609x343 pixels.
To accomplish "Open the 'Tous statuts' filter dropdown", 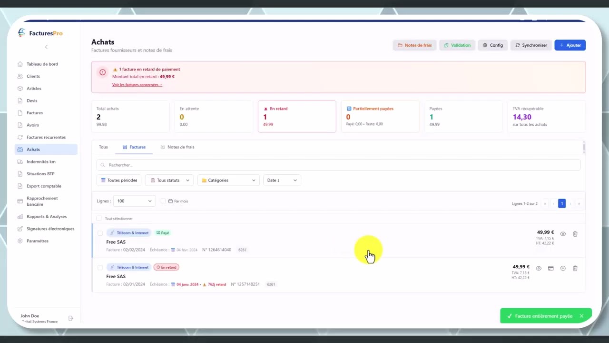I will pyautogui.click(x=170, y=180).
